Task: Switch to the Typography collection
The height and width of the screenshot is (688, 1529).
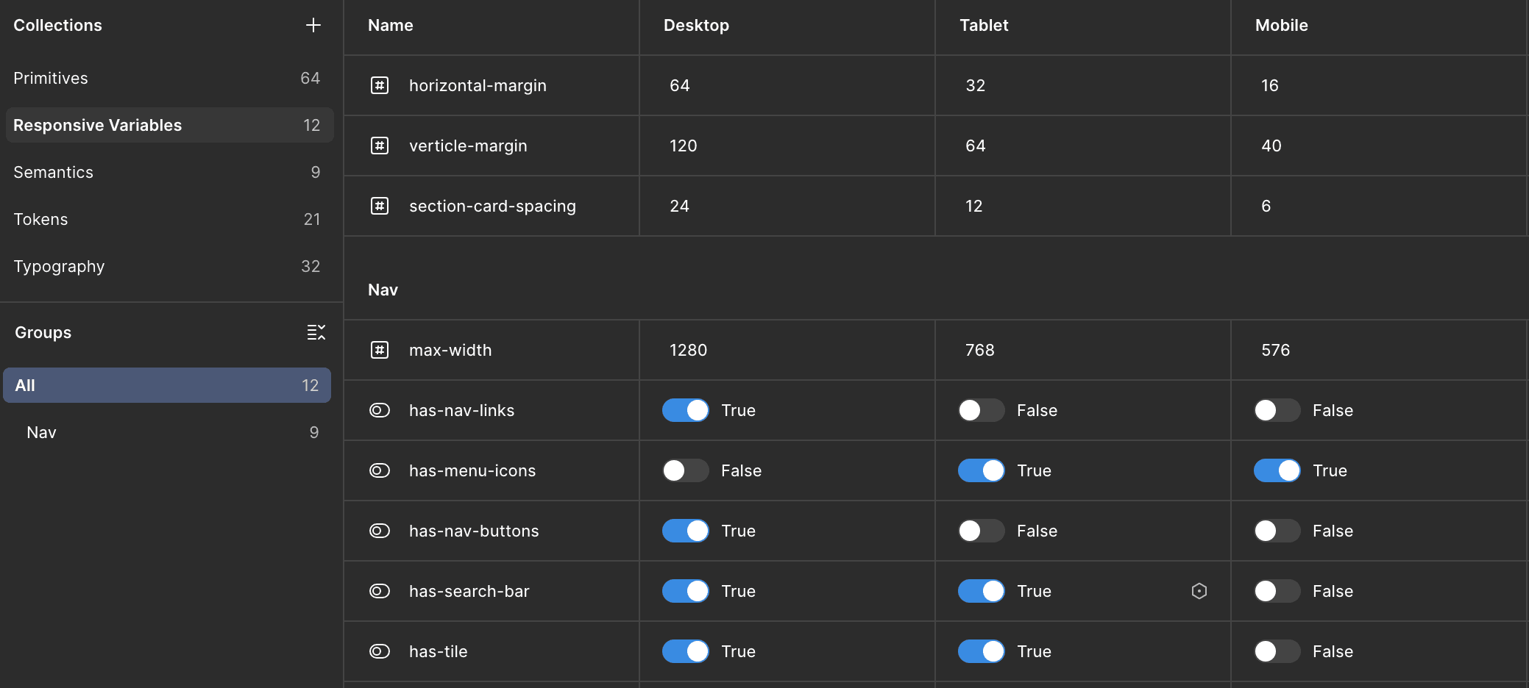Action: (59, 266)
